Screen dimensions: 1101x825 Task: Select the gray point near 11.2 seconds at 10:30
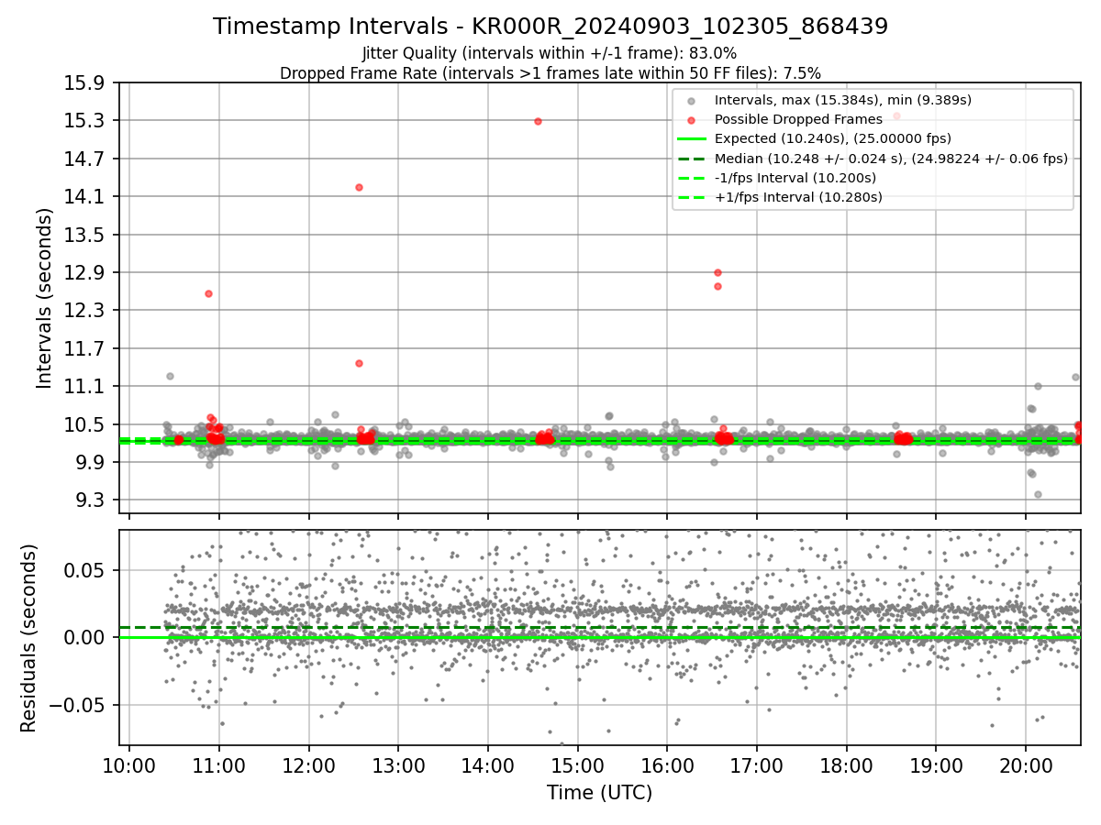(170, 376)
